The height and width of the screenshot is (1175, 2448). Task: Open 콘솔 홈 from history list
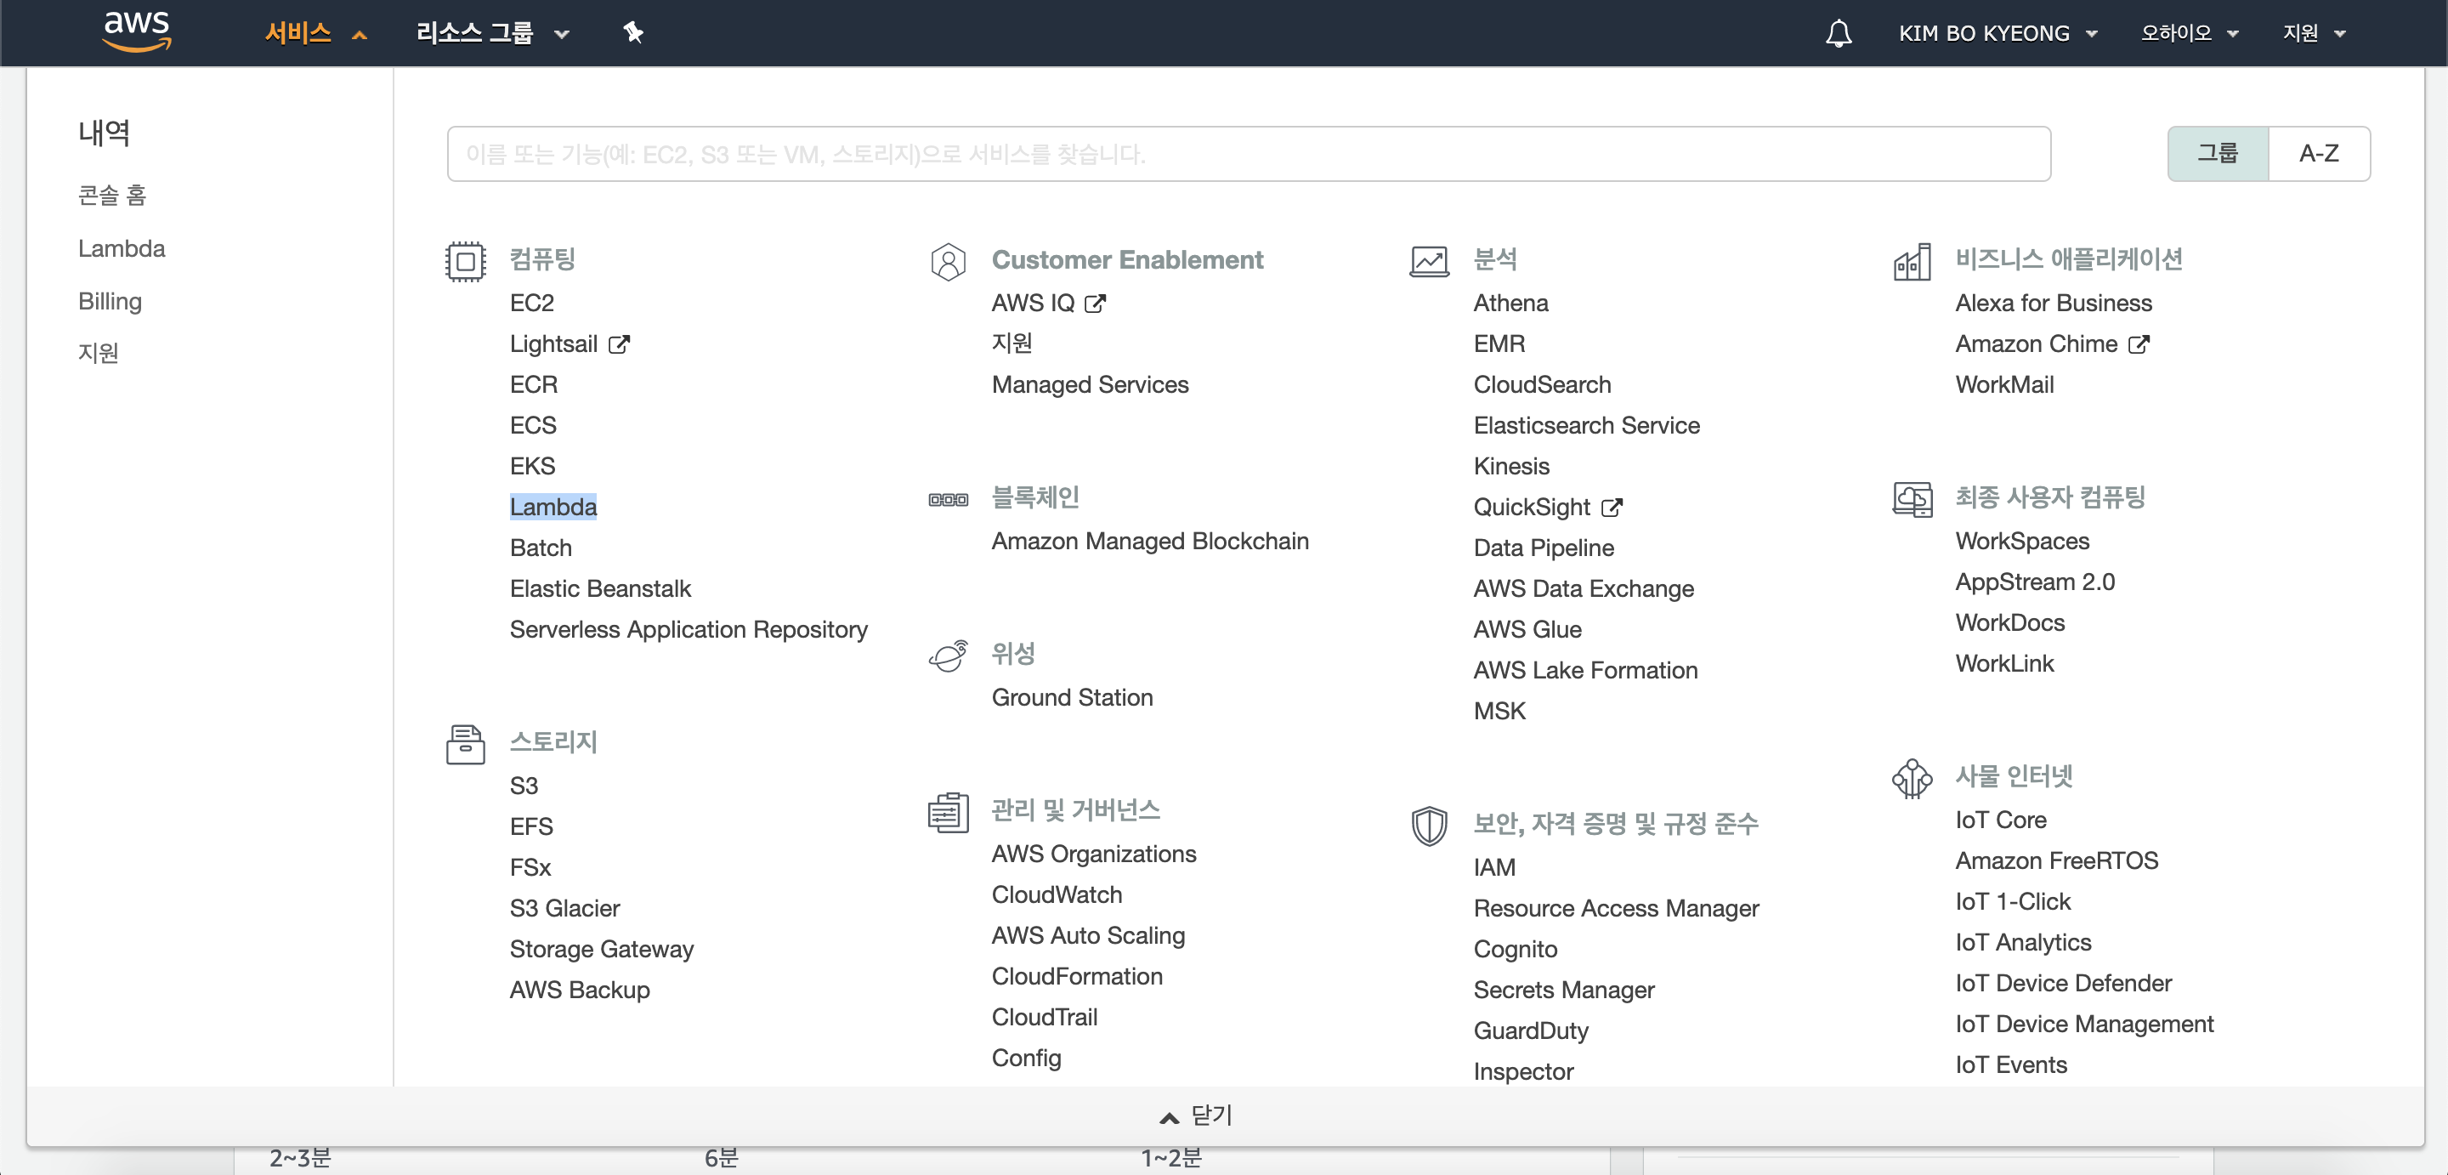112,196
